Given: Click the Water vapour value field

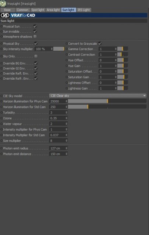Looking at the screenshot, I should [57, 124].
